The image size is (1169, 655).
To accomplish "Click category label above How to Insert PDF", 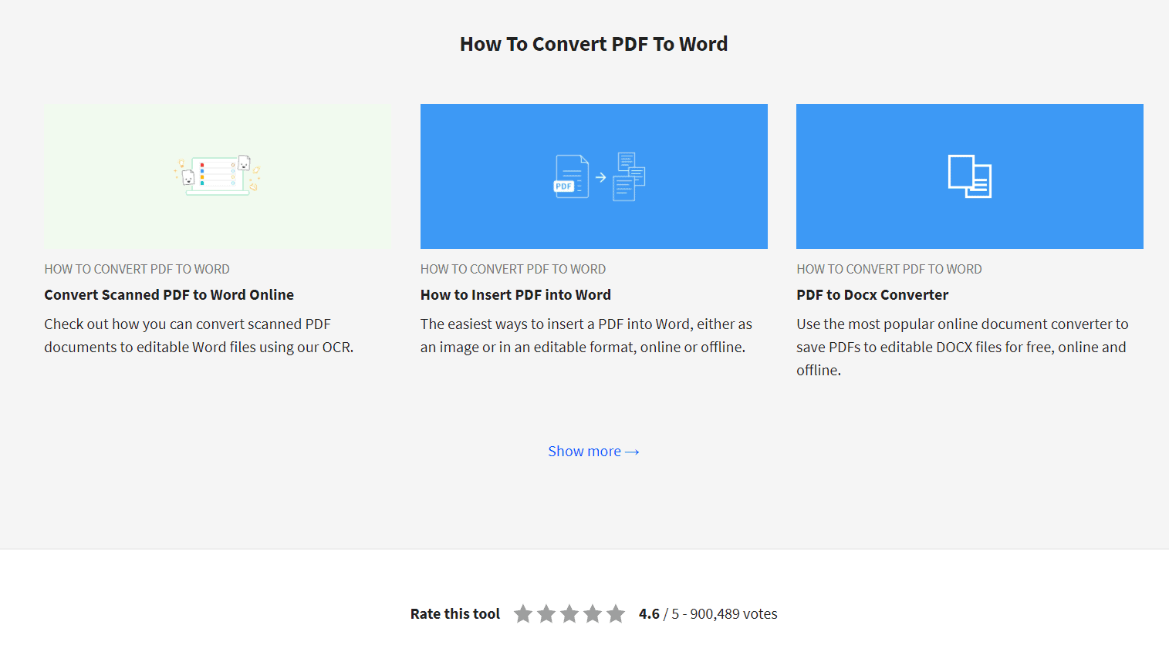I will click(x=513, y=269).
